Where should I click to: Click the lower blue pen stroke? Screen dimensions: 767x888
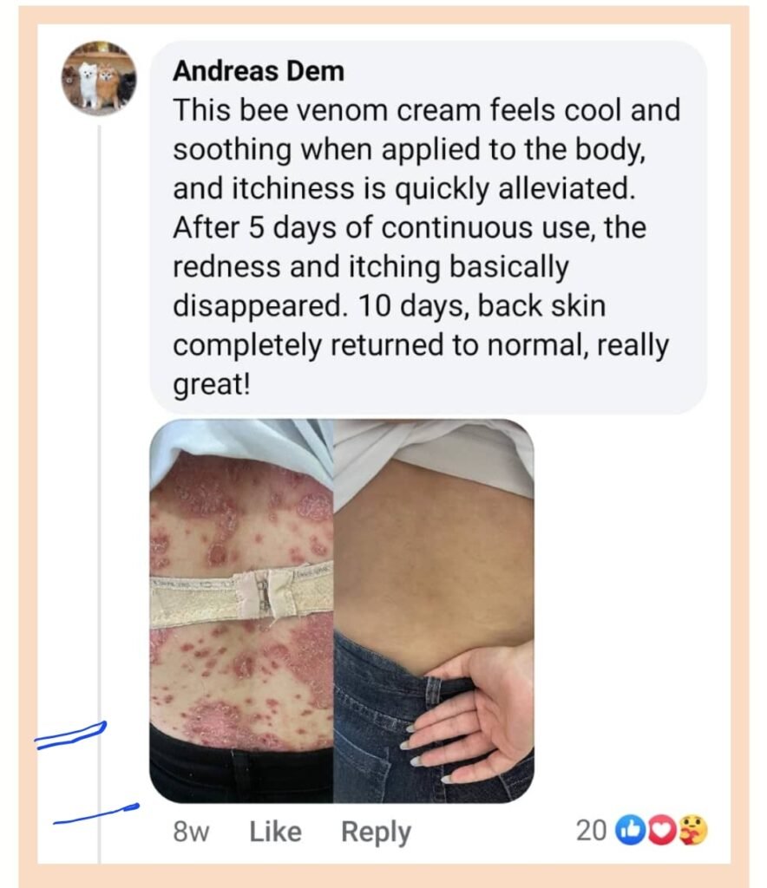(x=95, y=813)
